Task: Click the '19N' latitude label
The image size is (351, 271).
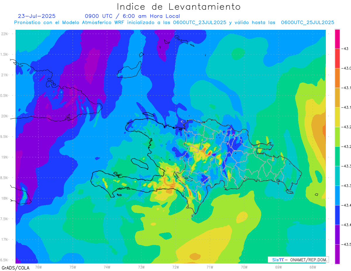Action: point(5,157)
